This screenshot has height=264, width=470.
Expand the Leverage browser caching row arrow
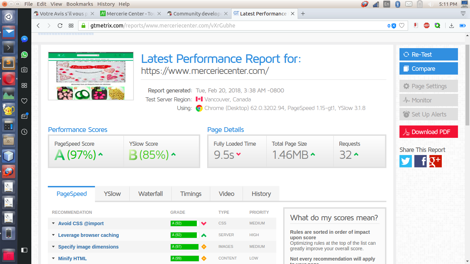[53, 235]
